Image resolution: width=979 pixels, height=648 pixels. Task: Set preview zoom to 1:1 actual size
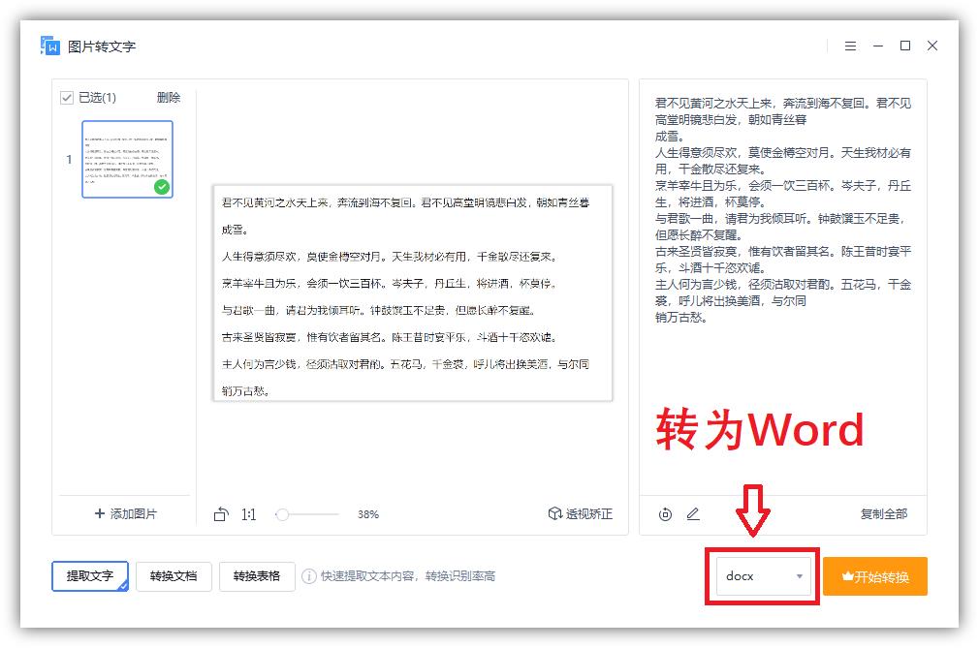248,514
